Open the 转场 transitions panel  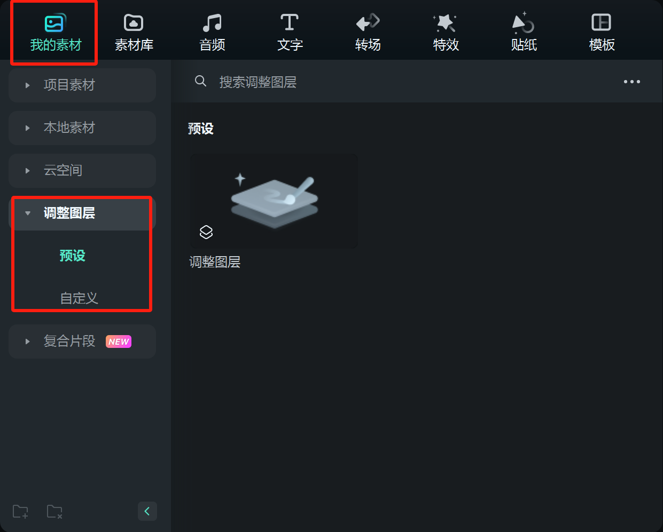click(x=368, y=30)
